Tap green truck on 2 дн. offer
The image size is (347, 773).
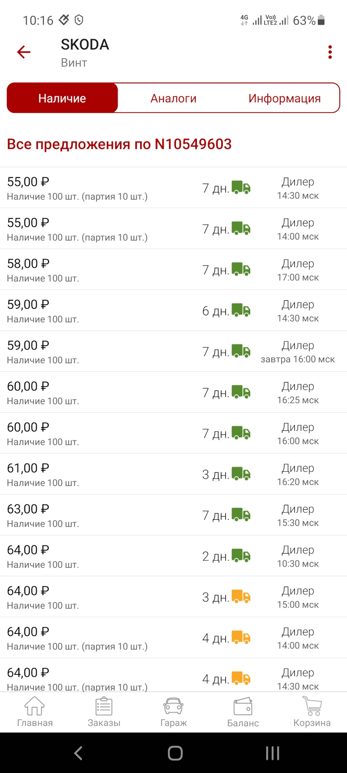pos(241,556)
